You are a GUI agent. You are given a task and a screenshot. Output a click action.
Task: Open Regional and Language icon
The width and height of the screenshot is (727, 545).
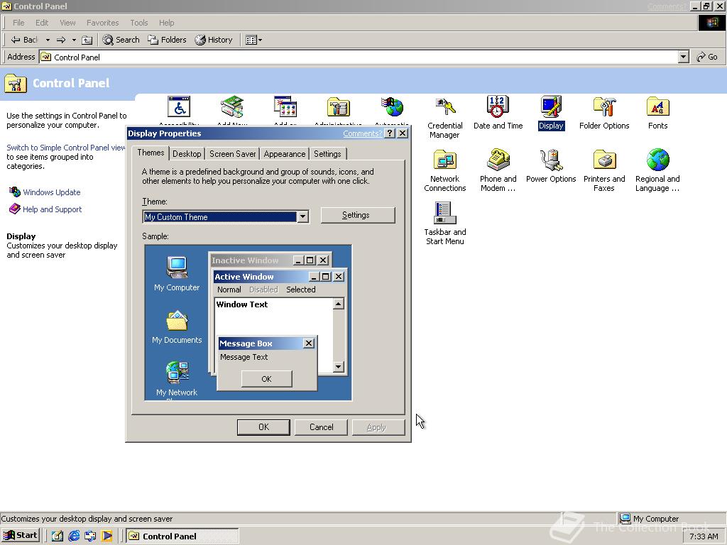pos(657,170)
